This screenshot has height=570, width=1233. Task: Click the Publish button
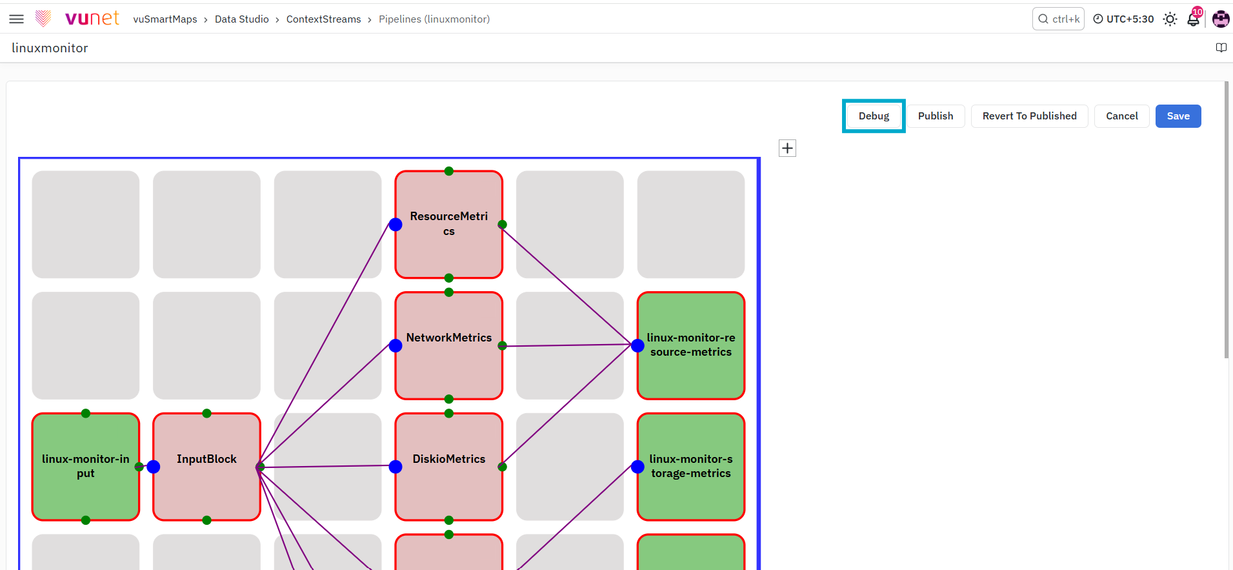[x=936, y=116]
